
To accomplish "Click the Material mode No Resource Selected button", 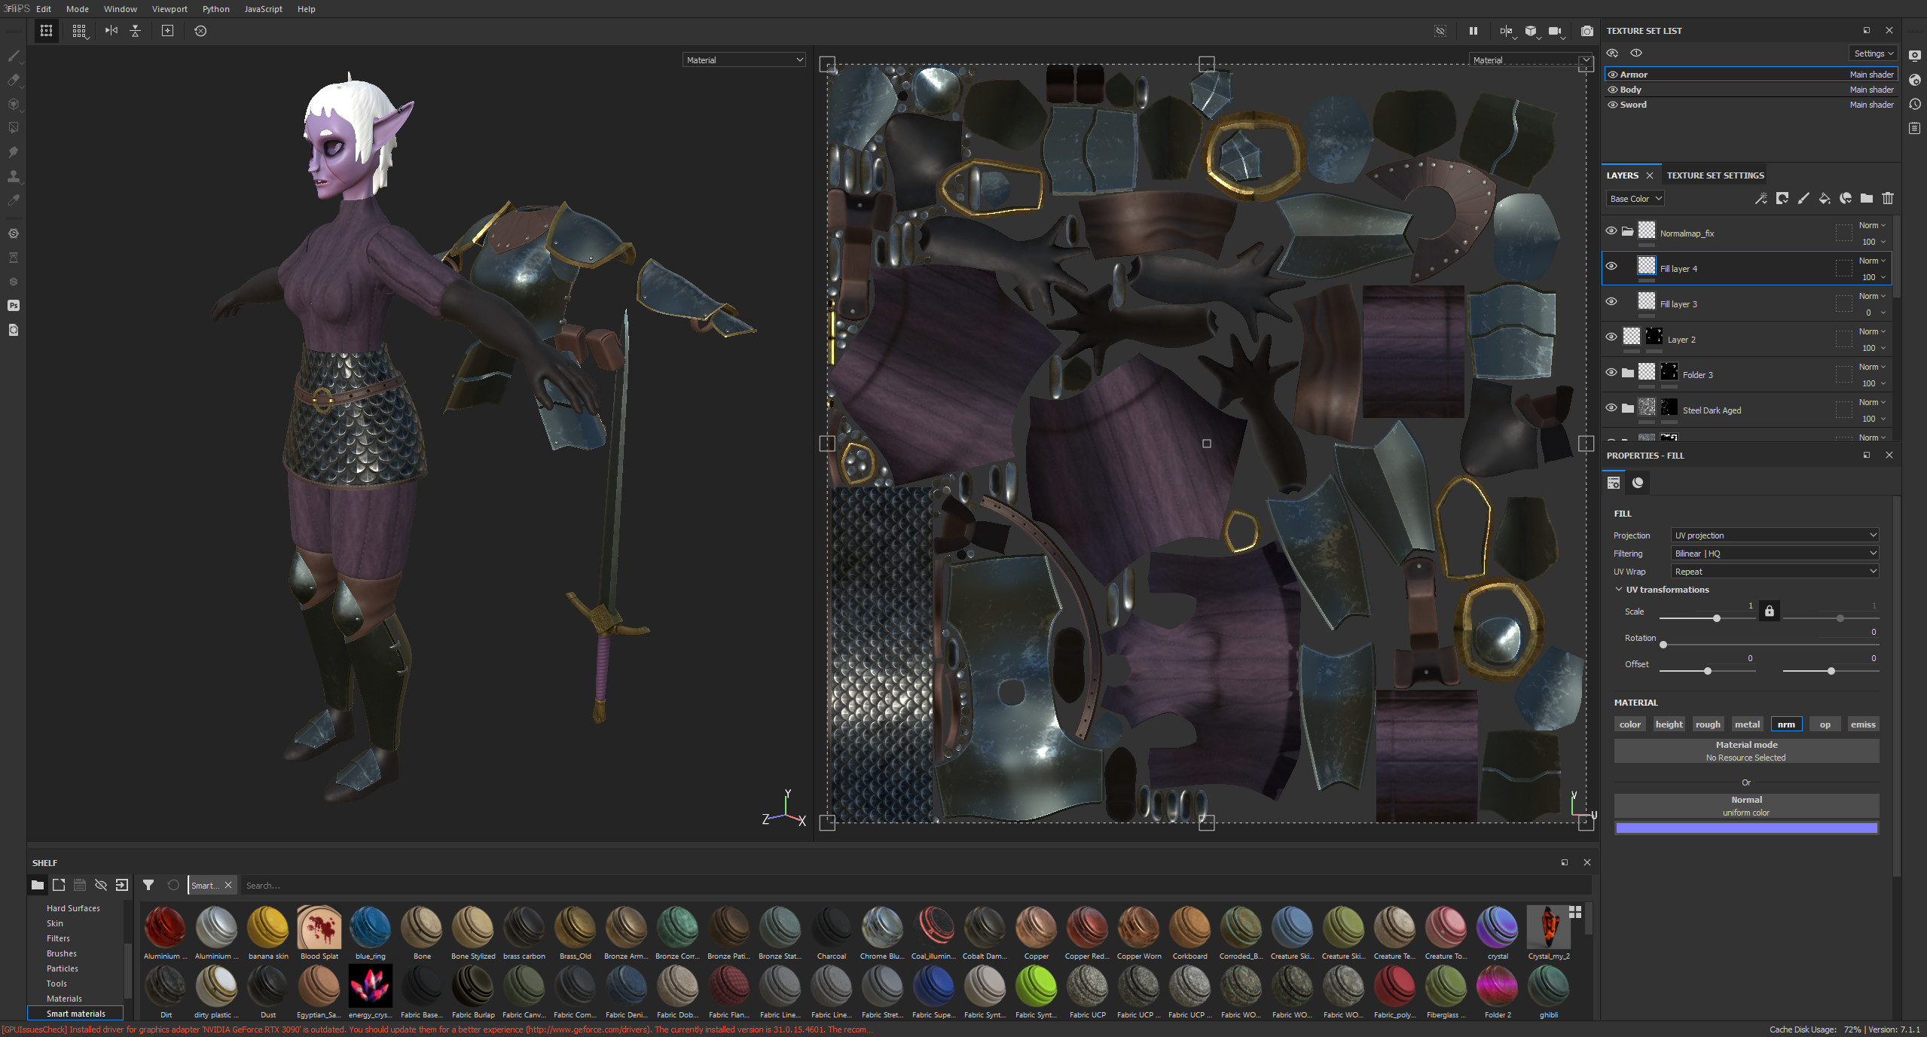I will (x=1746, y=751).
